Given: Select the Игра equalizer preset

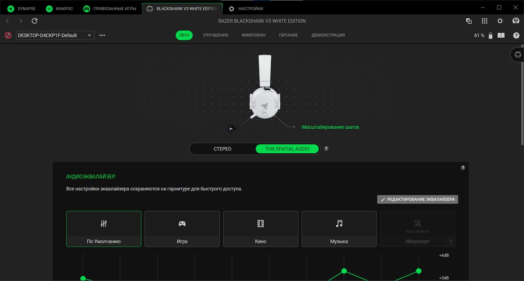Looking at the screenshot, I should (182, 229).
